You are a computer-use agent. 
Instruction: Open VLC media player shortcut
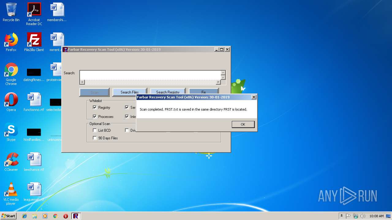point(11,194)
